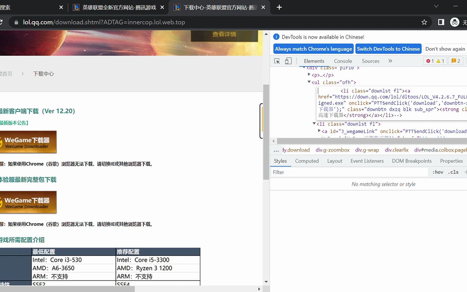Open the Elements panel tab
Viewport: 467px width, 292px height.
coord(314,61)
